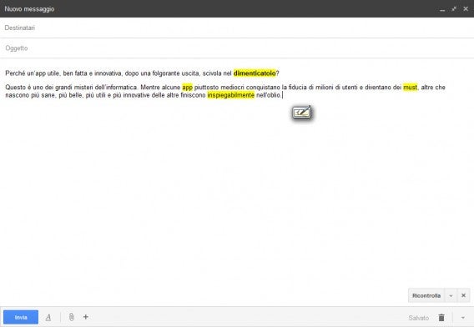Image resolution: width=474 pixels, height=327 pixels.
Task: Click the Ricontrolla spell check button
Action: (426, 295)
